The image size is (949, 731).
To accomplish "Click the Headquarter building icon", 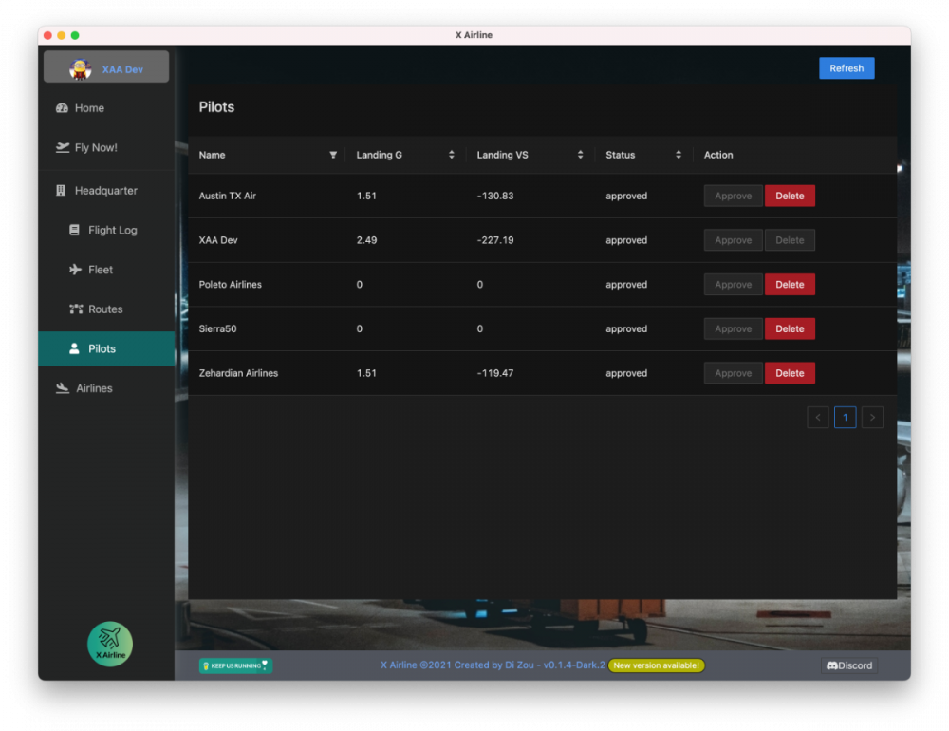I will click(63, 191).
